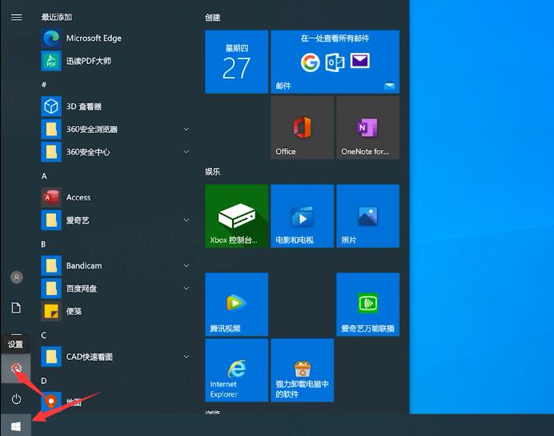Open Settings gear icon
554x436 pixels.
[16, 368]
